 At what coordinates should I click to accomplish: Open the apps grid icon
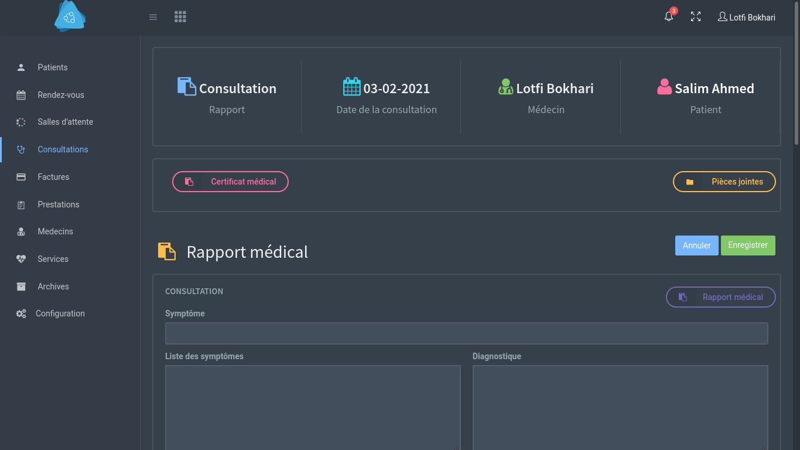[x=180, y=17]
